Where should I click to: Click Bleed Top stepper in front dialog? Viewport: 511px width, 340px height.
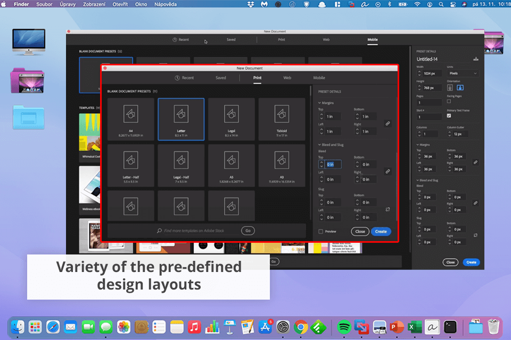(322, 164)
